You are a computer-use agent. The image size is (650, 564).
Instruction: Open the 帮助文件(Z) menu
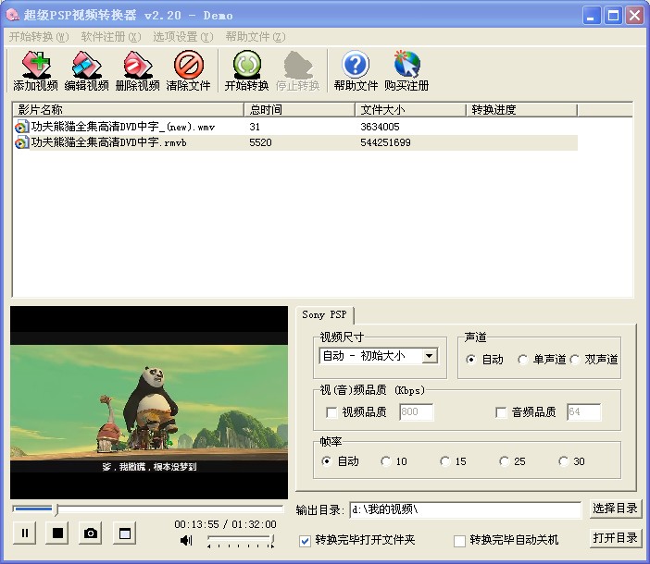[x=256, y=37]
